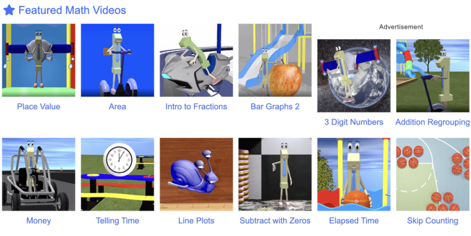Select the Line Plots blue snail thumbnail
This screenshot has width=471, height=236.
point(196,174)
